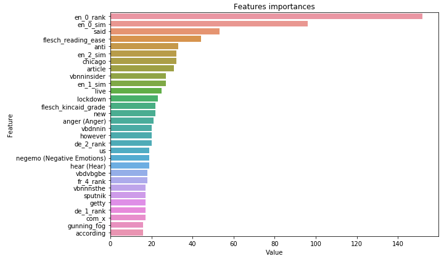This screenshot has height=259, width=444.
Task: Click the gunning_fog bar
Action: (127, 225)
